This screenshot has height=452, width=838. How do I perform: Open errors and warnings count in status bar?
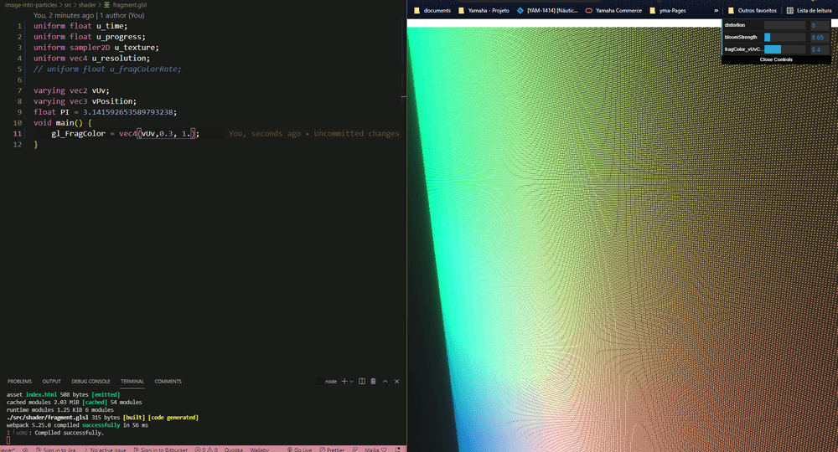pos(205,449)
